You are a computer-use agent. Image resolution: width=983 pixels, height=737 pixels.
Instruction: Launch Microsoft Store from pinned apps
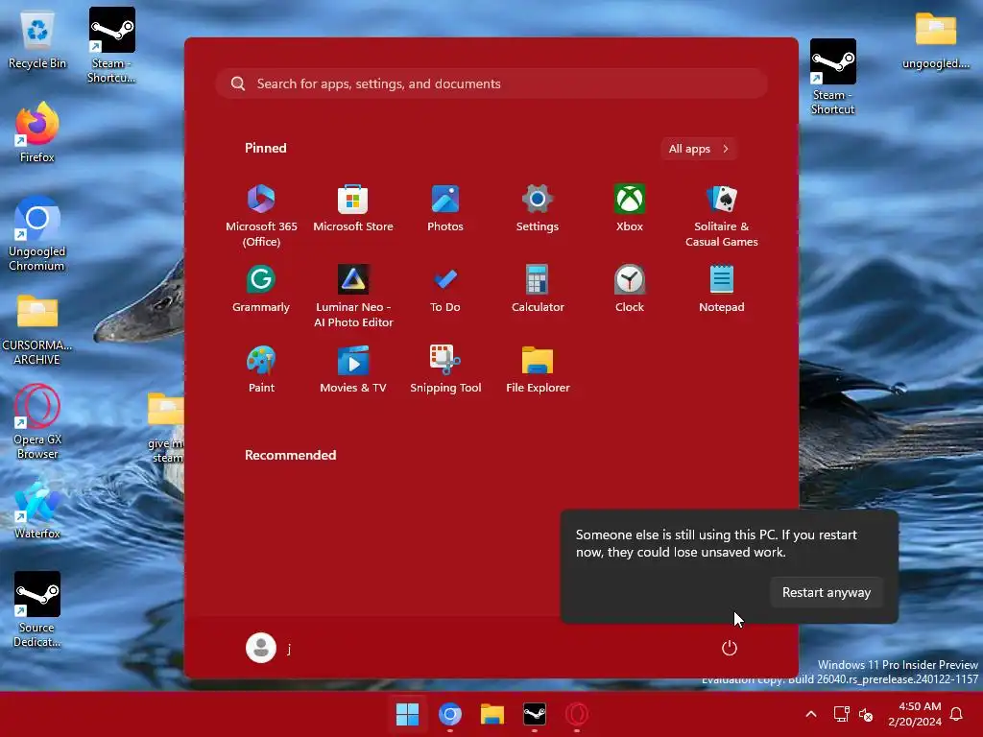click(353, 208)
